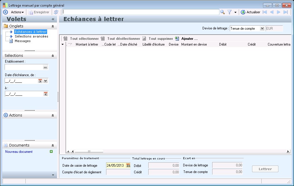Click the horizontal scrollbar thumb
Screen dimensions: 294x186
click(x=89, y=151)
